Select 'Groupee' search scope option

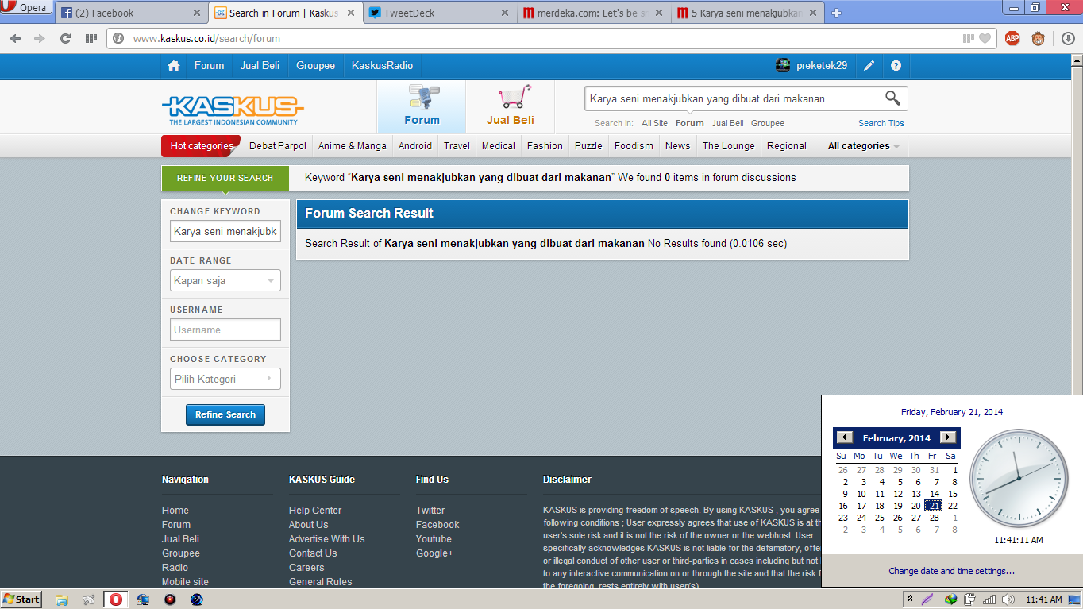[x=767, y=123]
